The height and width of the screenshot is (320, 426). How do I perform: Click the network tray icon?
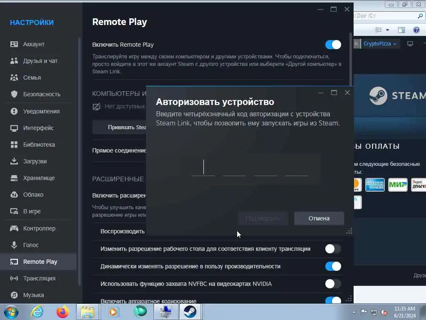point(374,312)
